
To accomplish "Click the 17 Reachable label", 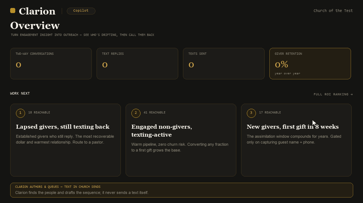I will tap(270, 113).
